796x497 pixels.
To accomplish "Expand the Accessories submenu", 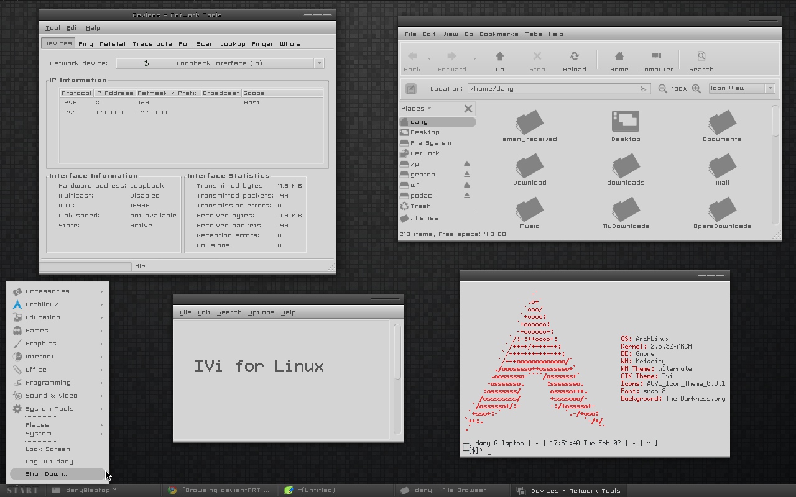I will 58,291.
